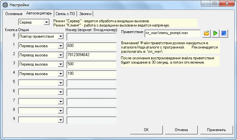Viewport: 237px width, 140px height.
Task: Click the gear icon in title bar
Action: pos(5,5)
